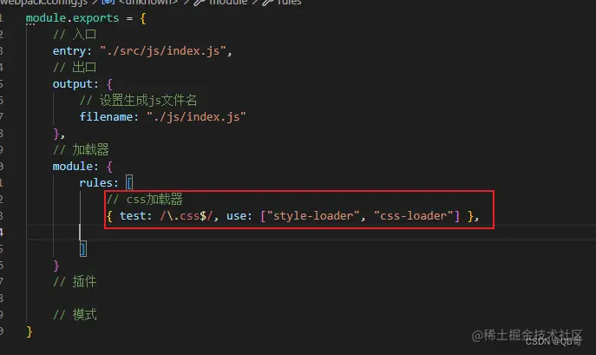The image size is (596, 355).
Task: Click the '// 加载器' comment
Action: 81,149
